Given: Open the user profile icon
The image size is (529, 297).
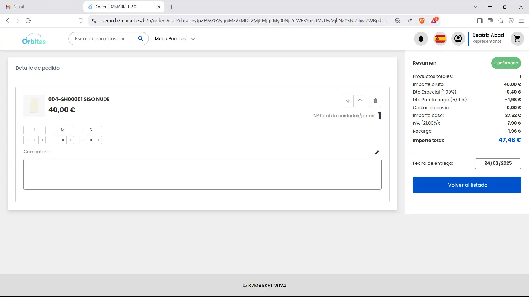Looking at the screenshot, I should pos(458,39).
